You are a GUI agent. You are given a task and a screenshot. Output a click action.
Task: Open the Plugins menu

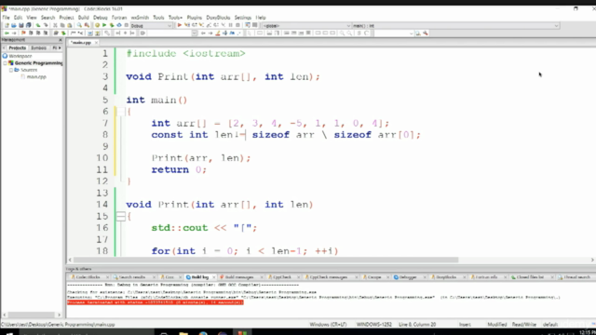tap(195, 18)
